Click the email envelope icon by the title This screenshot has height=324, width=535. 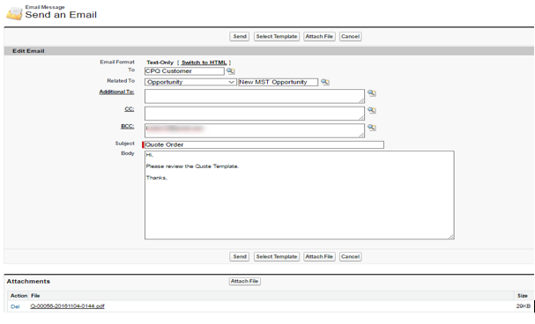pyautogui.click(x=14, y=13)
